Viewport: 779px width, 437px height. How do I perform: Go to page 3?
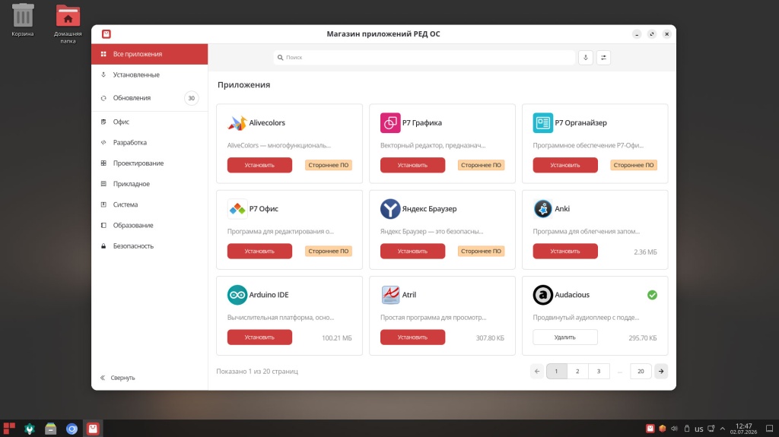599,371
